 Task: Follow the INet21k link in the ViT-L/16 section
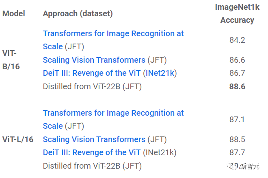click(x=161, y=152)
